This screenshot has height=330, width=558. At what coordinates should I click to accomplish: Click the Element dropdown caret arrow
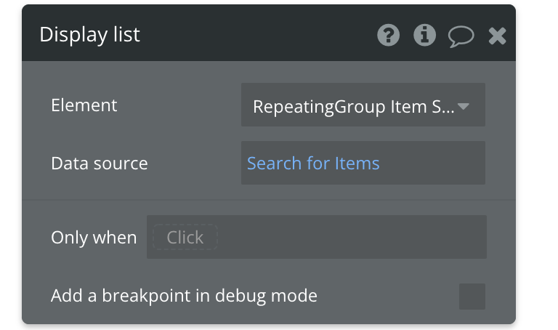[x=464, y=106]
